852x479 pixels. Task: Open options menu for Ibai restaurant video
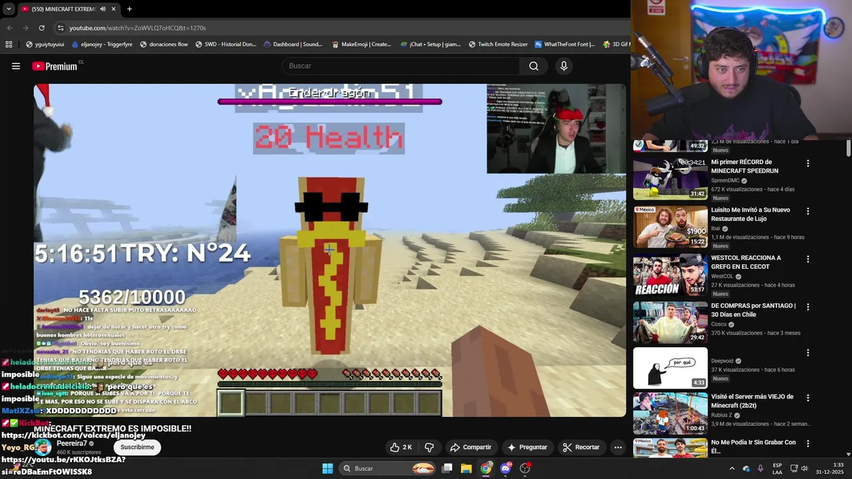[808, 211]
